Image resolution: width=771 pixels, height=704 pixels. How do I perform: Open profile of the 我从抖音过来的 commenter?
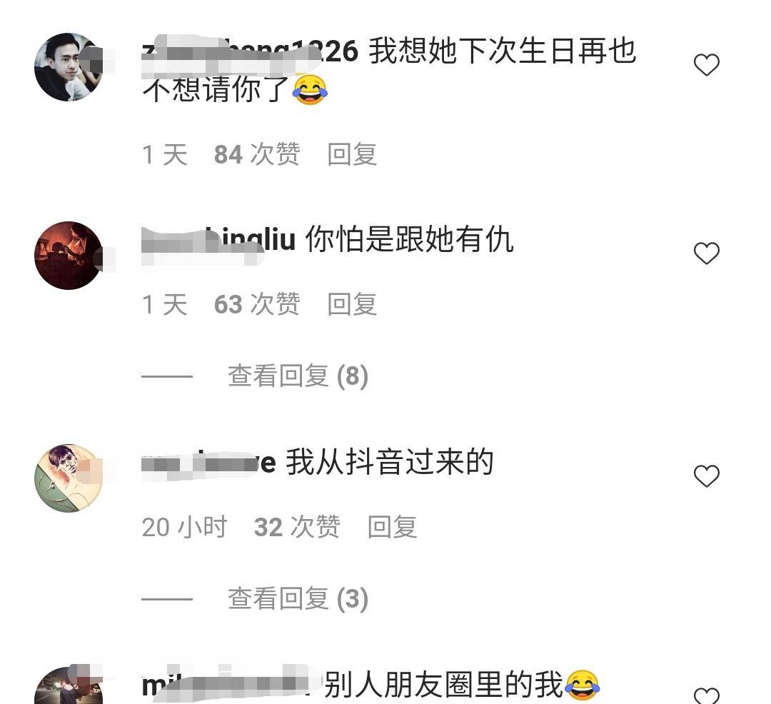click(x=209, y=463)
